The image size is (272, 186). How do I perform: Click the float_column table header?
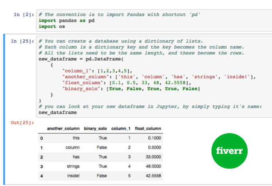pyautogui.click(x=148, y=129)
